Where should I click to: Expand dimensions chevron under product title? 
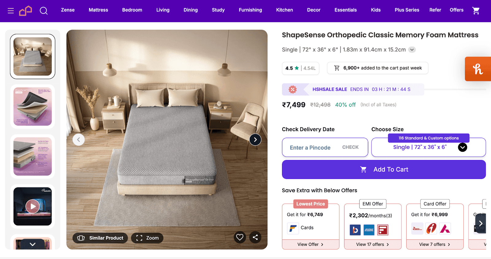(412, 49)
